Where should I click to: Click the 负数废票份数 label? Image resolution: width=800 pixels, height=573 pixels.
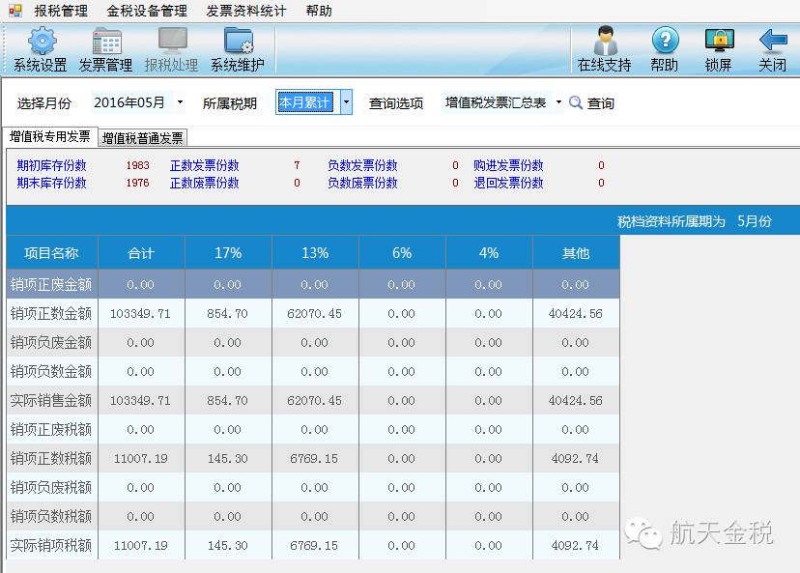pyautogui.click(x=362, y=183)
